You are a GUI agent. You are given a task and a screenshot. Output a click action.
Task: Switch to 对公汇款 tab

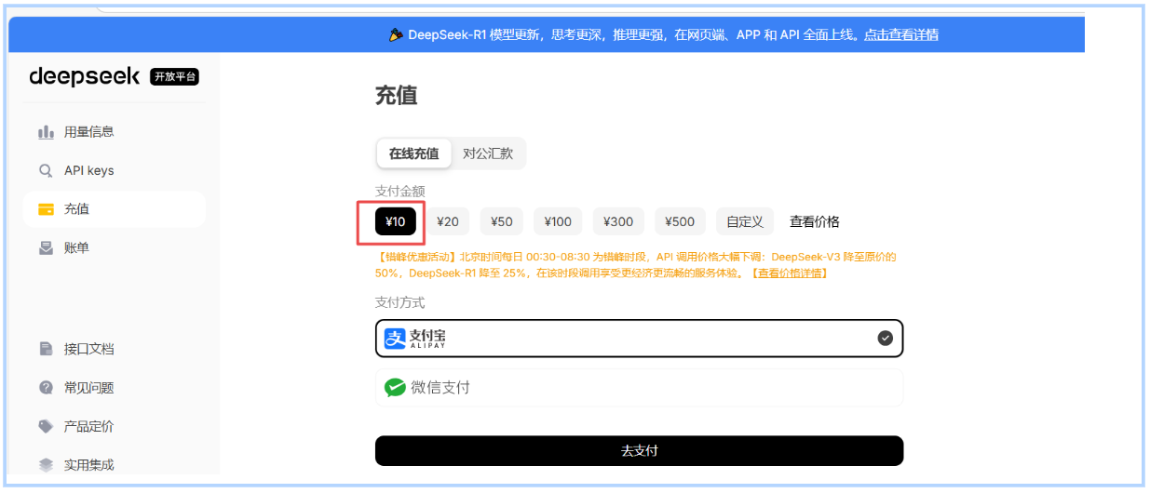[488, 153]
